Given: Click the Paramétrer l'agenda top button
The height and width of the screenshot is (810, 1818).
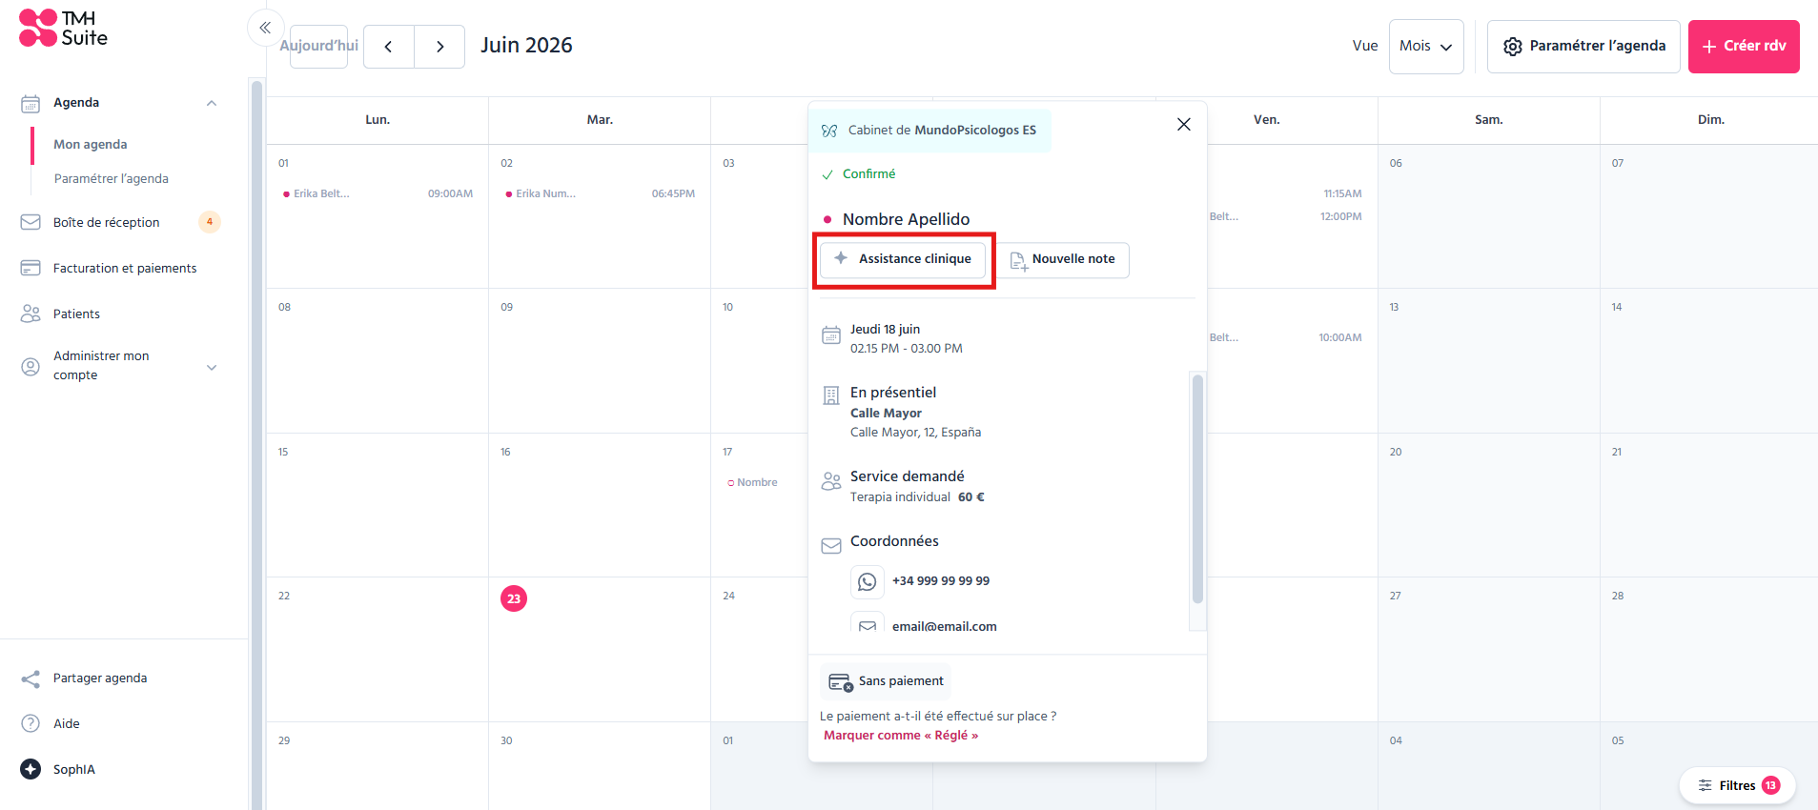Looking at the screenshot, I should [x=1583, y=47].
